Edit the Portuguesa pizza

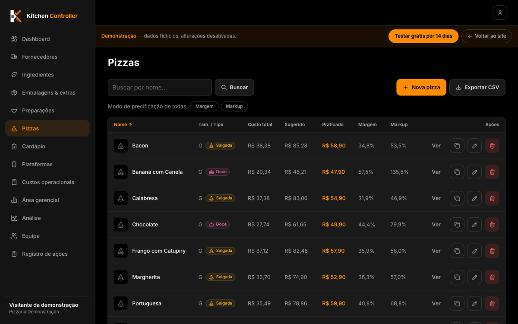(x=474, y=304)
